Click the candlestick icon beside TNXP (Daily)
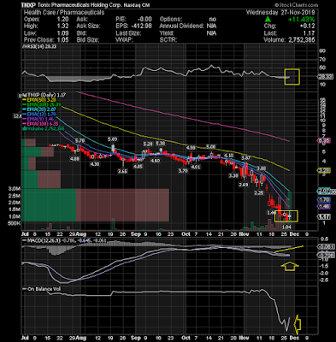 (x=21, y=95)
